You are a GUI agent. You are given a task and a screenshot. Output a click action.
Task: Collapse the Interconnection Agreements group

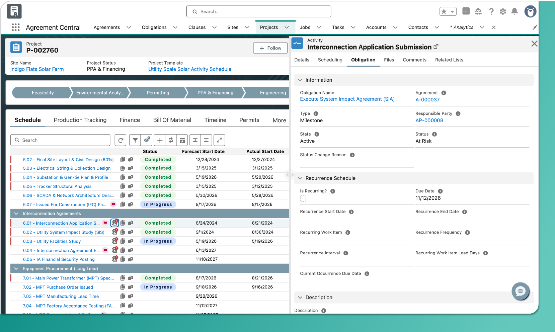point(16,214)
